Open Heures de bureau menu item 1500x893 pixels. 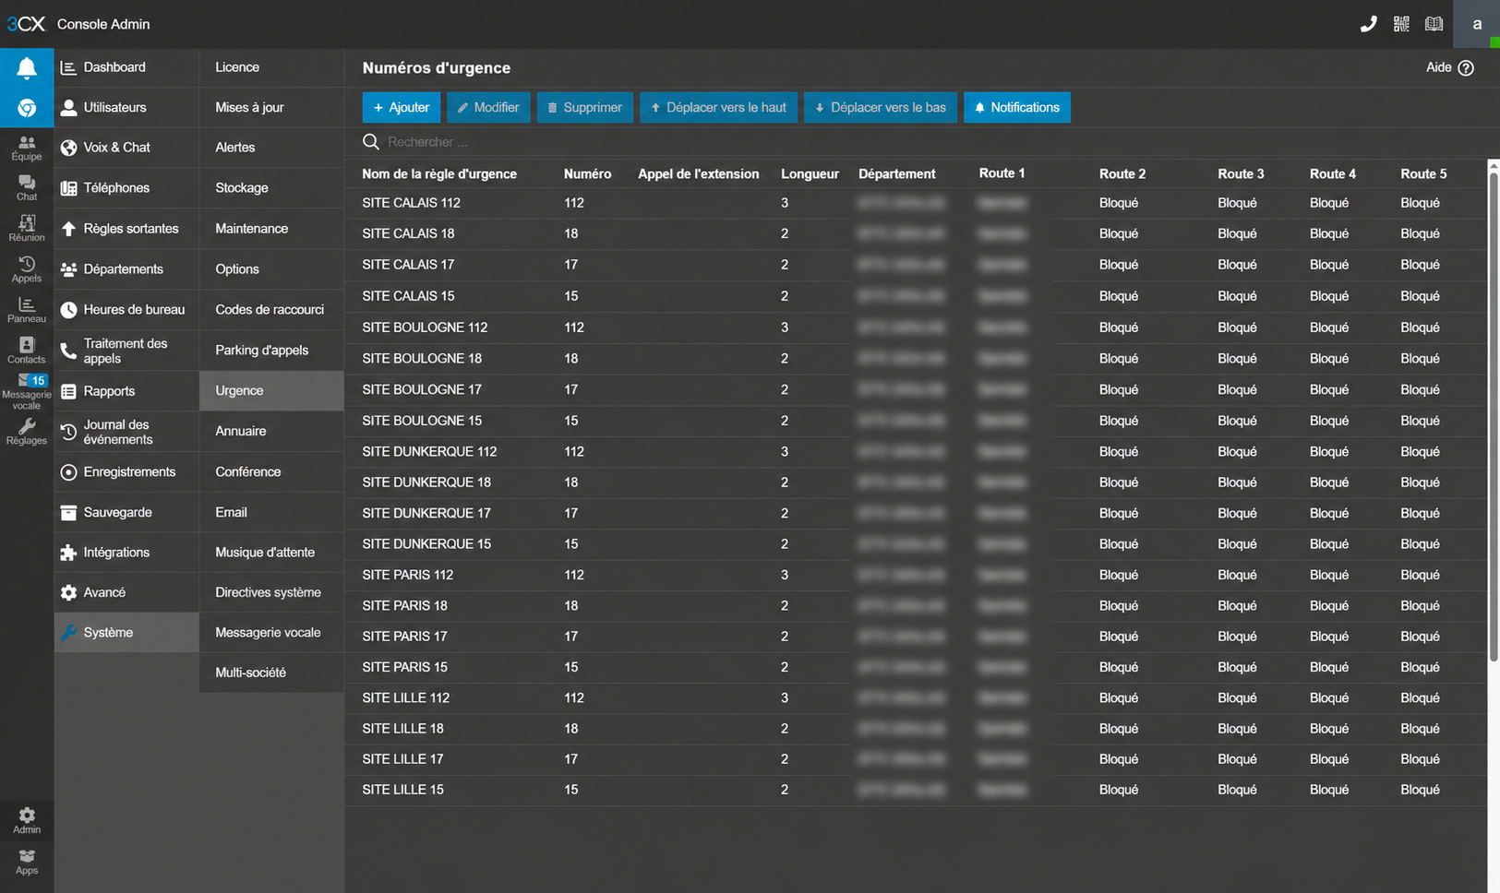tap(126, 310)
